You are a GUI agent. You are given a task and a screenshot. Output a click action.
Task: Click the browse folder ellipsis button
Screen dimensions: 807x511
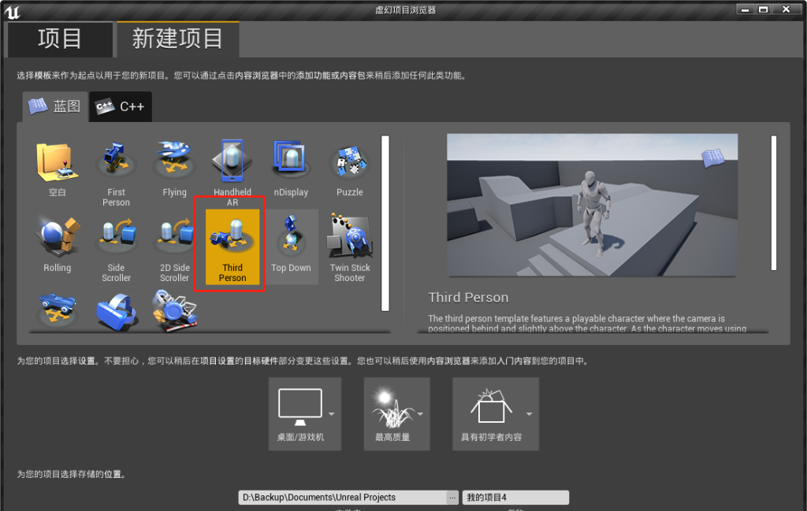(452, 497)
